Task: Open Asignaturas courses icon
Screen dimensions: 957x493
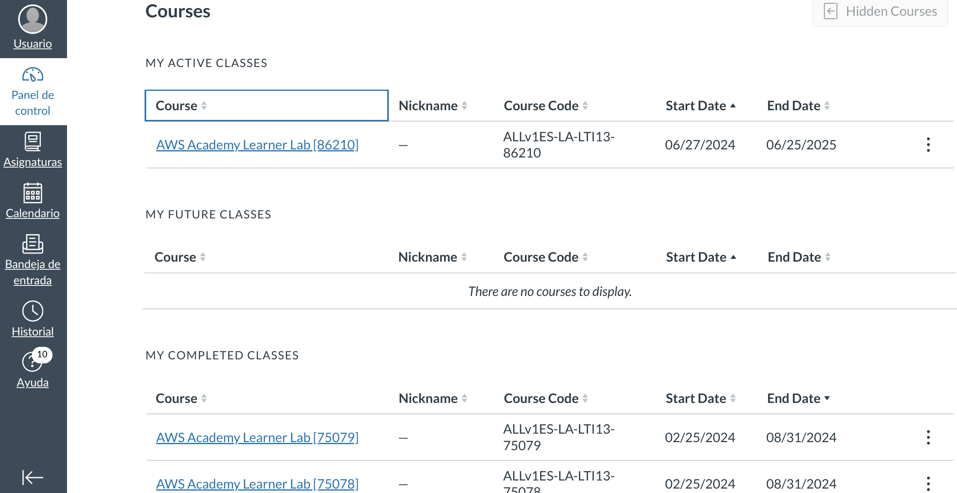Action: [33, 142]
